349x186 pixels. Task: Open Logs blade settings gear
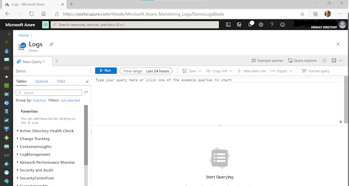click(x=324, y=60)
